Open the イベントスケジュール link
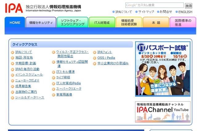Viewport: 197px width, 131px height. (29, 75)
